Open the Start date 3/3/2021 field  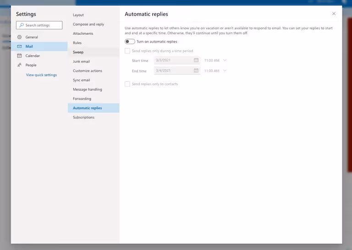pyautogui.click(x=173, y=60)
